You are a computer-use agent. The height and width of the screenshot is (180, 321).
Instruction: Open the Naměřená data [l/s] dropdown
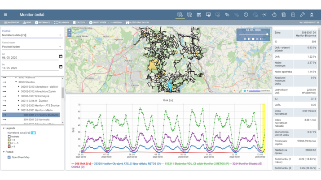(x=32, y=35)
